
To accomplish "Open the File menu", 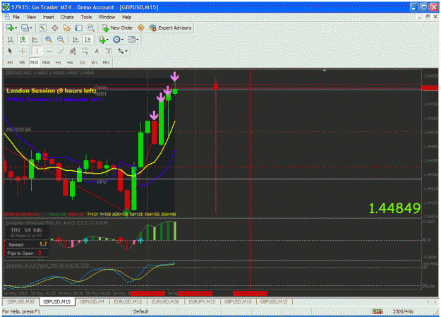I will tap(16, 17).
